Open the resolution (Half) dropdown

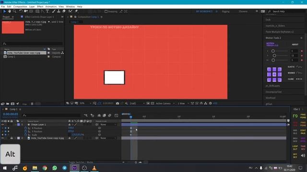[x=137, y=103]
